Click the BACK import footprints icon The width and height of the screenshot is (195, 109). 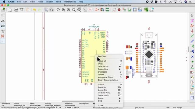click(152, 10)
